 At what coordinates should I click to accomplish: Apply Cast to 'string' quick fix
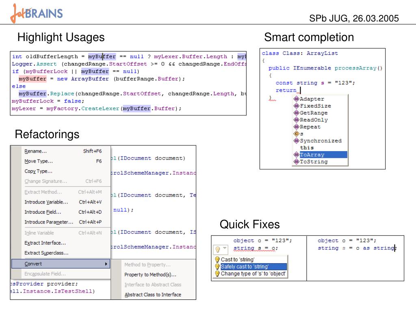point(250,260)
